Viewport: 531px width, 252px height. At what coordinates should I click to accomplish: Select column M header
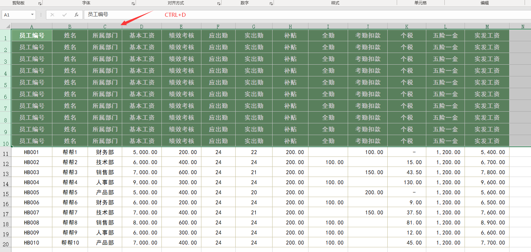487,26
